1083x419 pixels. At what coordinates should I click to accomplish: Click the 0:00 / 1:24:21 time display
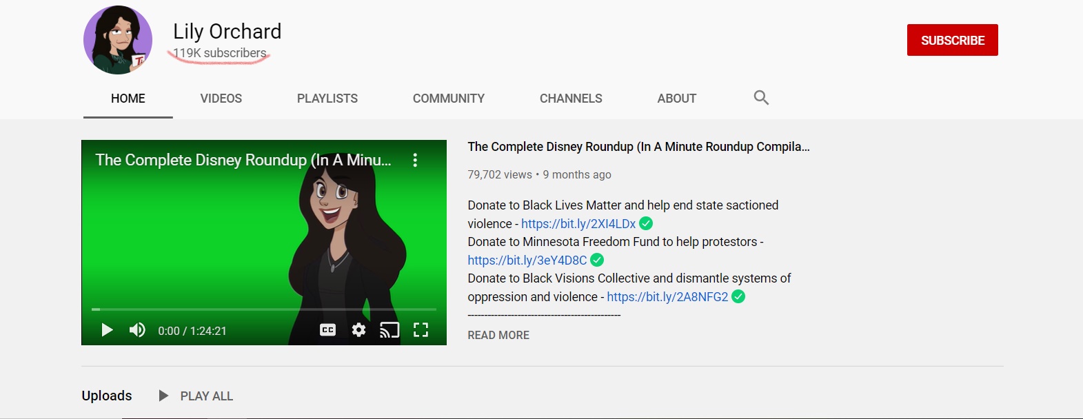192,331
